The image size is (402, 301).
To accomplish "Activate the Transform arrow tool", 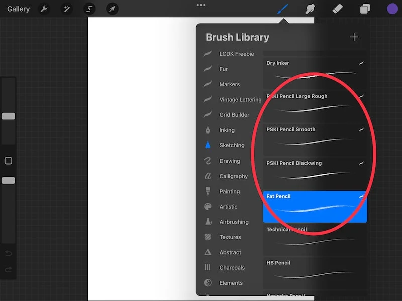I will point(112,9).
